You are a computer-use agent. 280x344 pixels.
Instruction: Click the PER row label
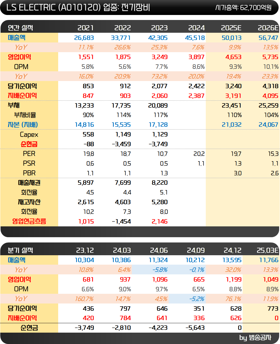29,154
